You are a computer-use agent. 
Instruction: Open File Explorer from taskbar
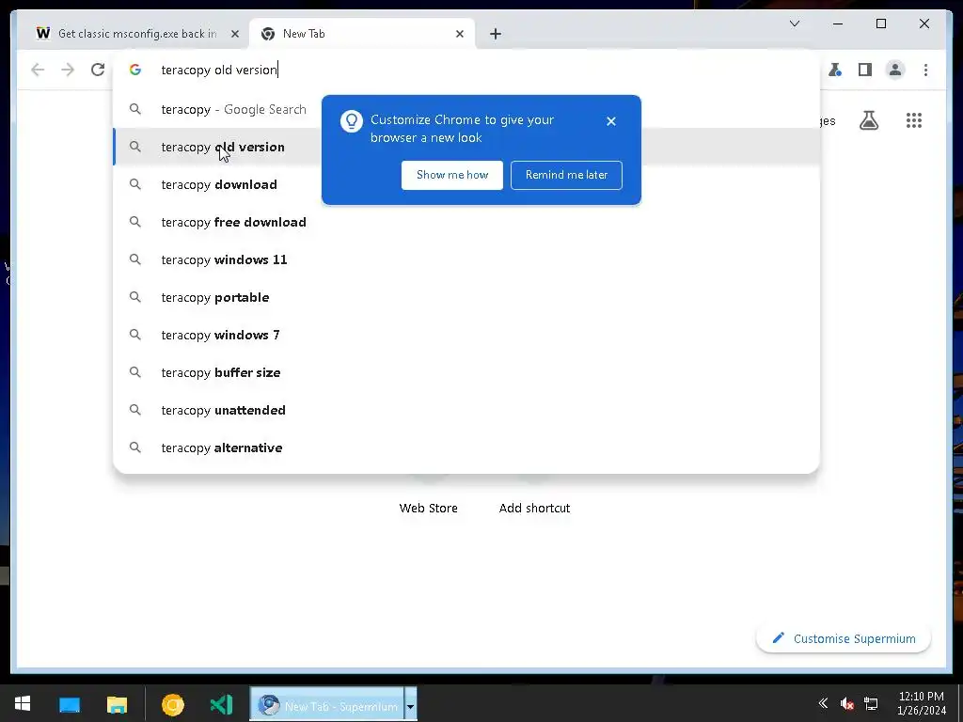117,704
